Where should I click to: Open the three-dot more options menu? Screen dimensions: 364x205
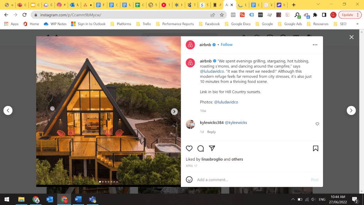pyautogui.click(x=315, y=45)
